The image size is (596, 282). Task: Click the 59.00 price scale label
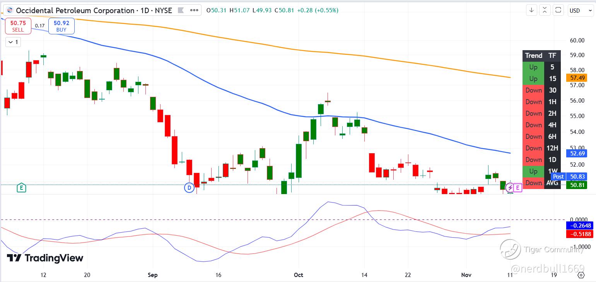(576, 55)
